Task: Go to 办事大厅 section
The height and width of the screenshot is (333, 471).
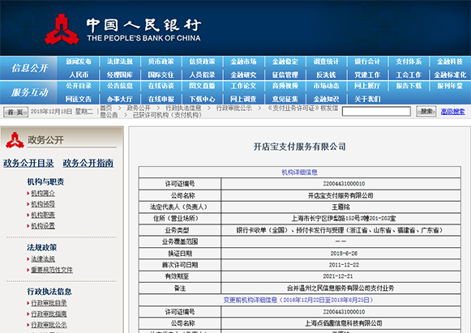Action: coord(120,99)
